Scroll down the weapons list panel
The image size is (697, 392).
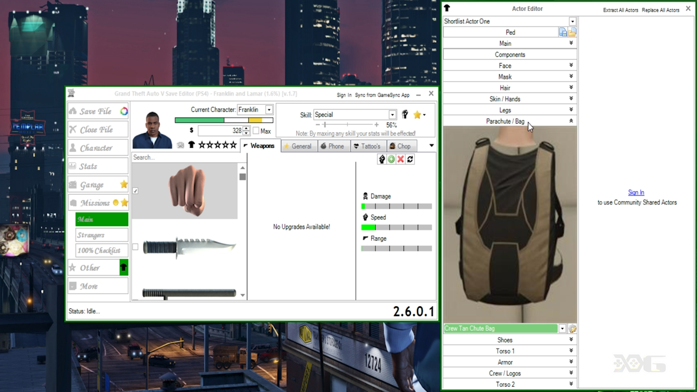243,295
